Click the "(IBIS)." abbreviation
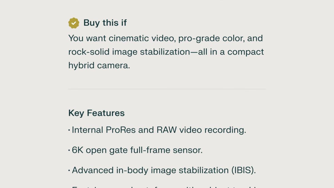 pyautogui.click(x=243, y=170)
